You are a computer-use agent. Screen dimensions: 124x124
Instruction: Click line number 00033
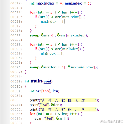(16, 100)
